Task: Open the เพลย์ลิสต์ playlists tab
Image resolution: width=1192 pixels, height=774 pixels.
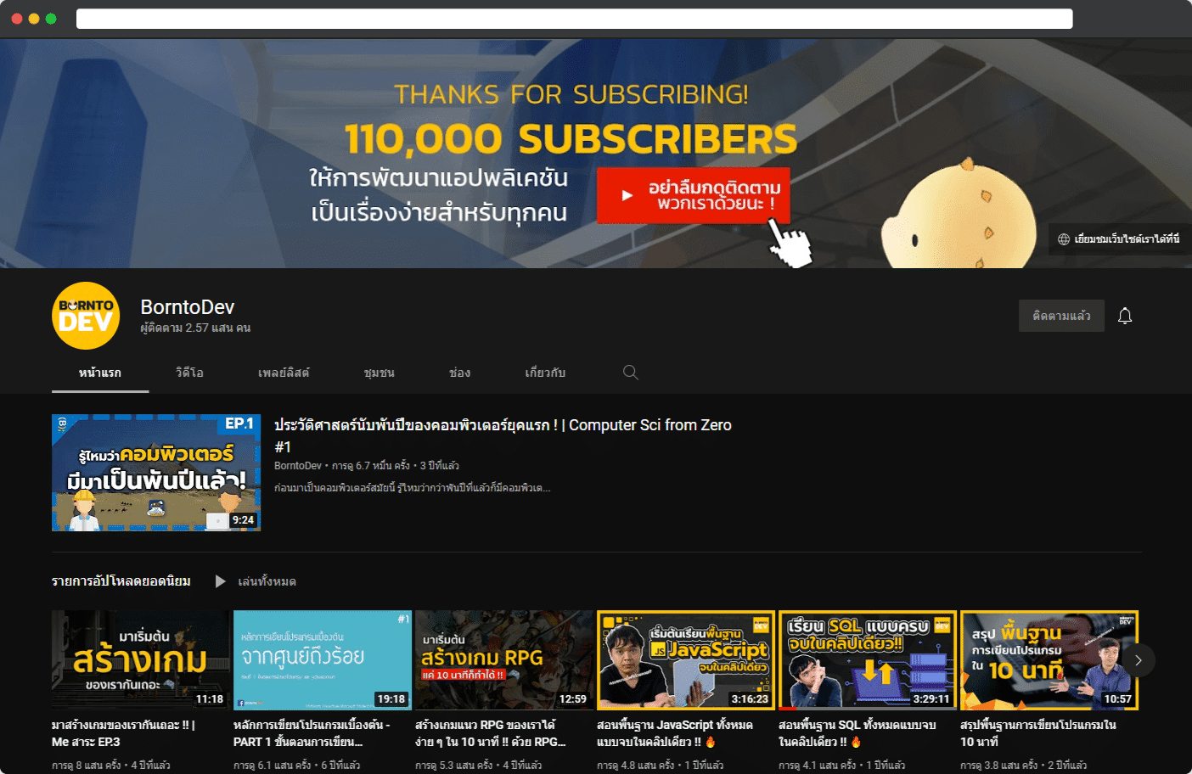Action: pyautogui.click(x=284, y=373)
